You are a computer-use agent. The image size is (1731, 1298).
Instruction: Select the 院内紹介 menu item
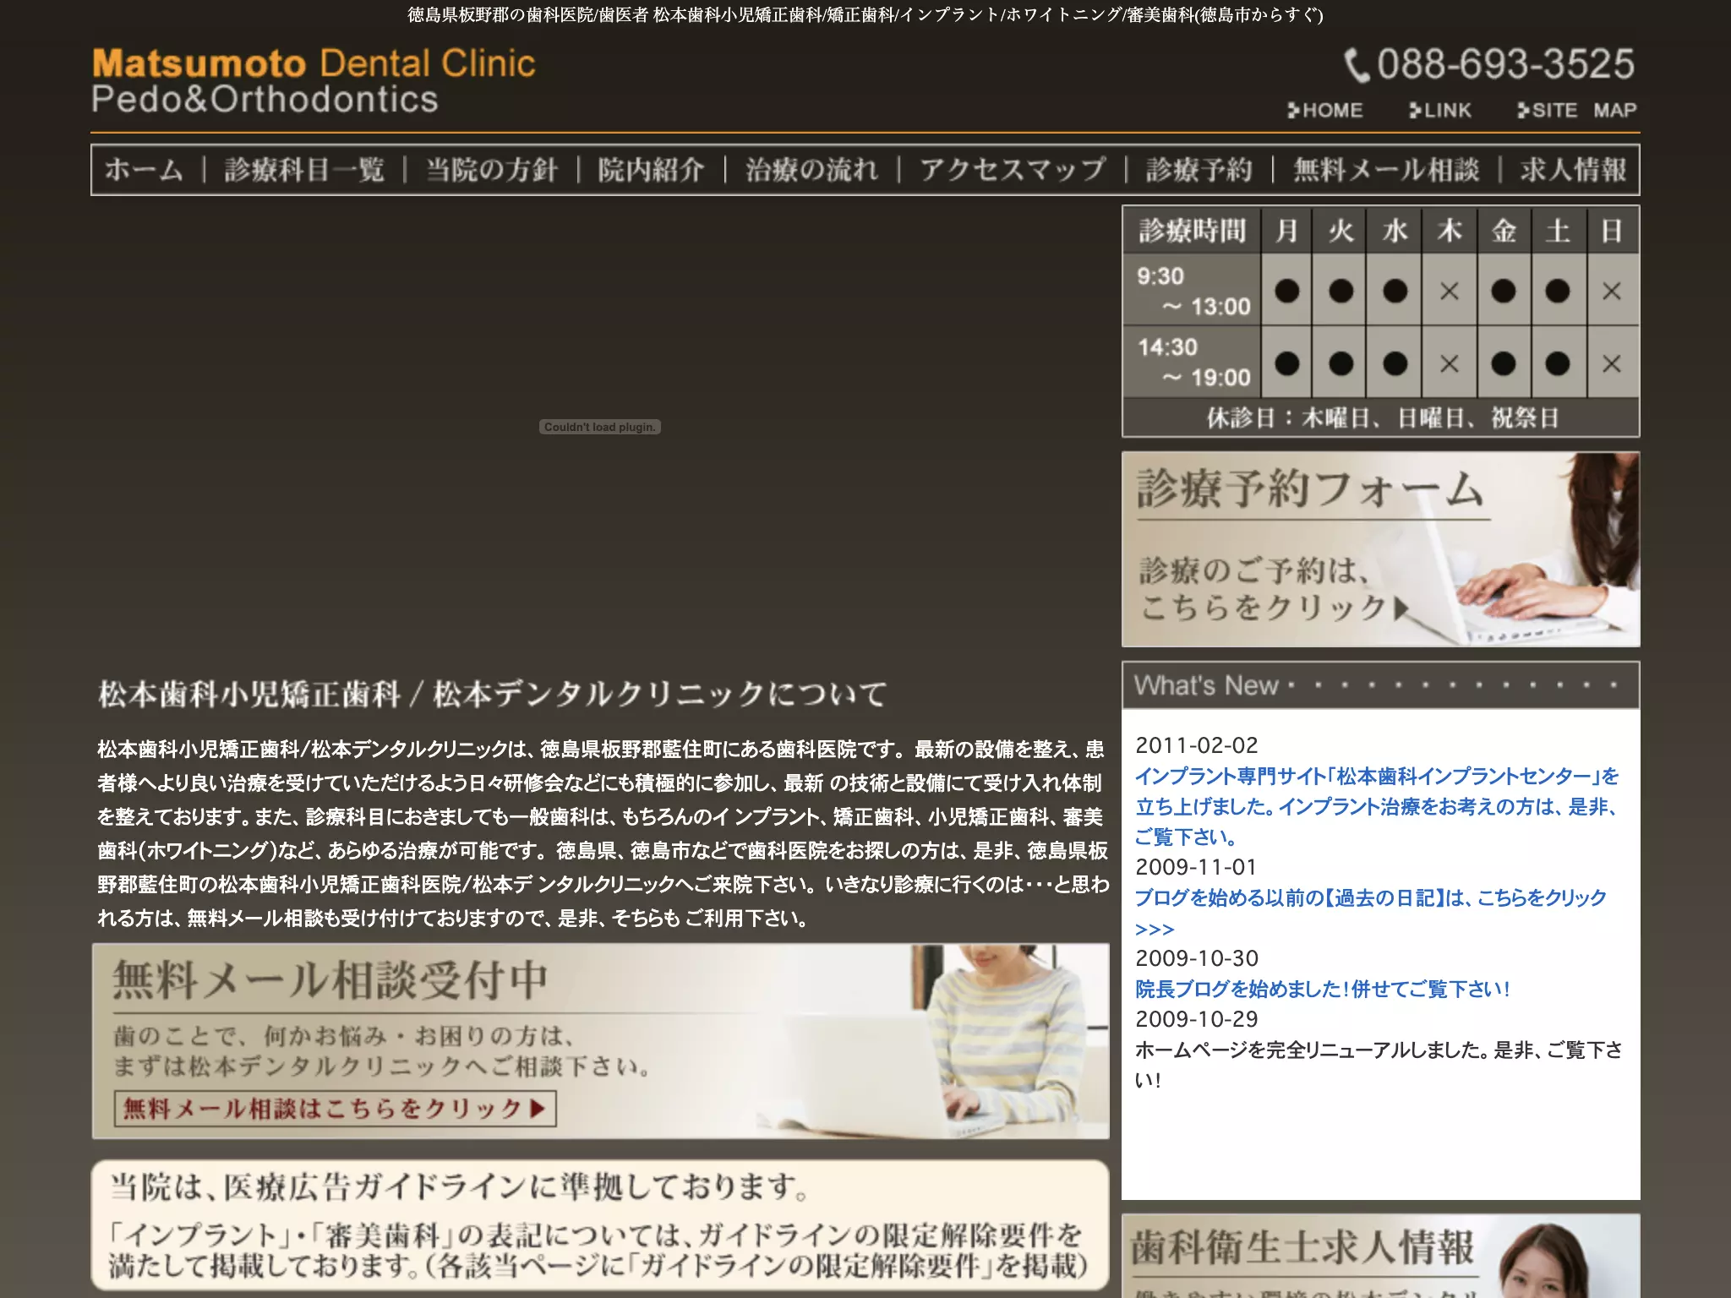pyautogui.click(x=651, y=170)
